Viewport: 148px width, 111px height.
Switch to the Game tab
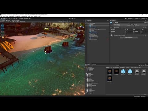click(x=8, y=20)
